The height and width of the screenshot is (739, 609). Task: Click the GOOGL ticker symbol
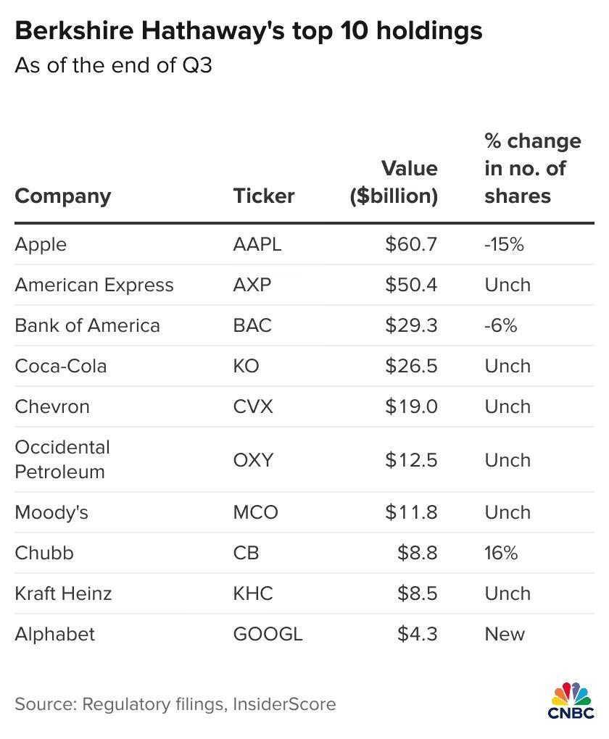pyautogui.click(x=268, y=634)
